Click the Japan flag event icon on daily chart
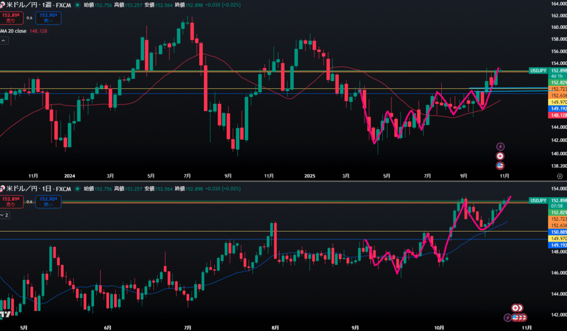 tap(515, 307)
